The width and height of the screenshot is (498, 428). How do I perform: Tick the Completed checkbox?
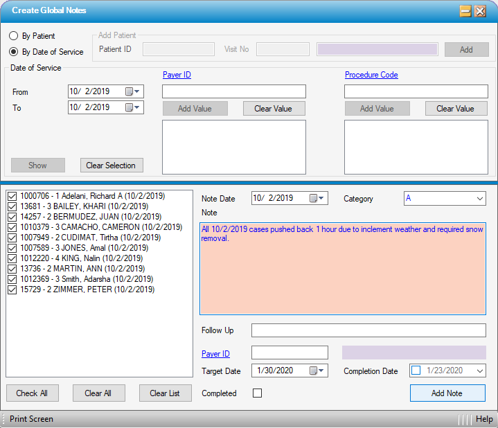[x=258, y=393]
